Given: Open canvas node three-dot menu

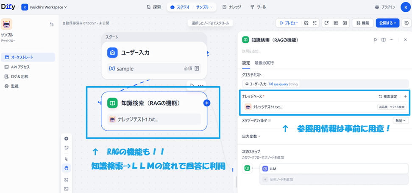Looking at the screenshot, I should click(201, 85).
